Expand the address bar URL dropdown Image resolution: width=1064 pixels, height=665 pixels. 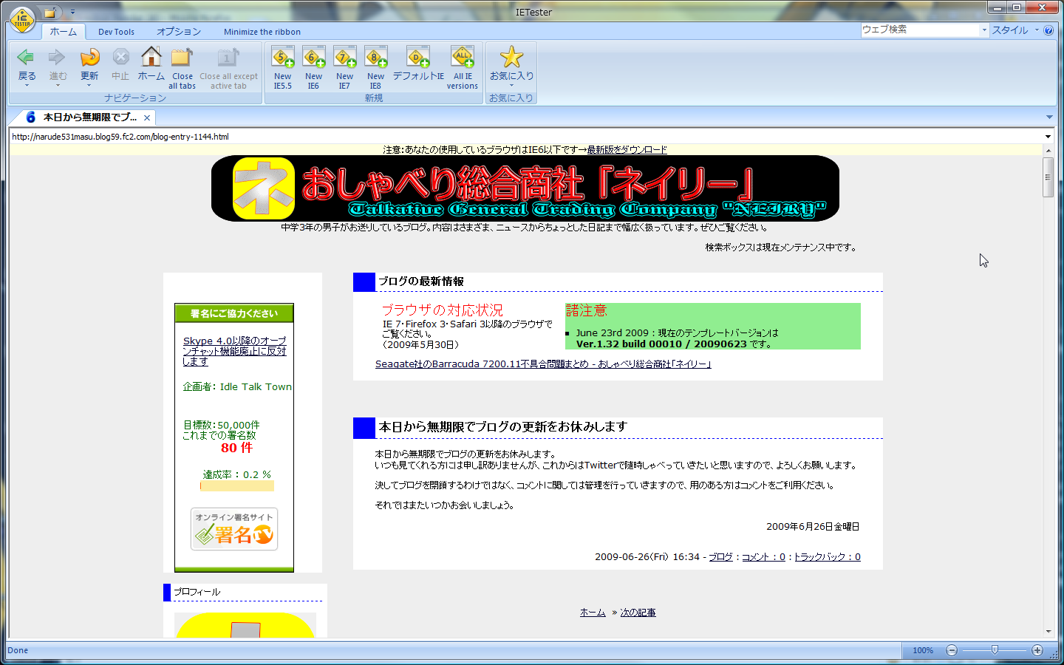coord(1048,137)
